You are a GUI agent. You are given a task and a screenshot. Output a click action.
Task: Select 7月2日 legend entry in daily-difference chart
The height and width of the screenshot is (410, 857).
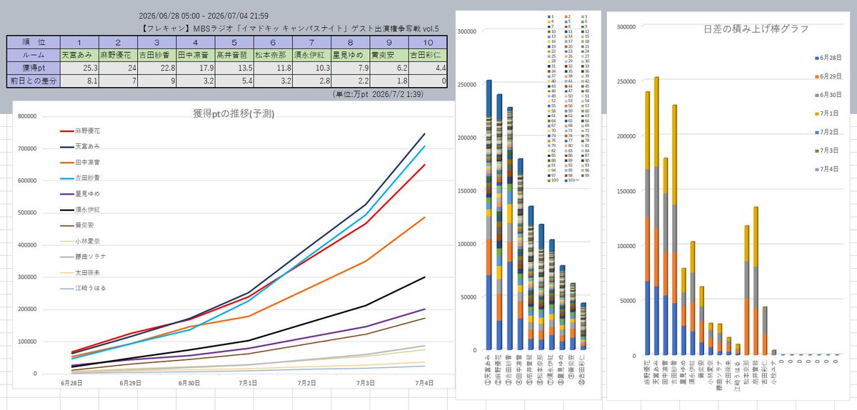tap(828, 132)
